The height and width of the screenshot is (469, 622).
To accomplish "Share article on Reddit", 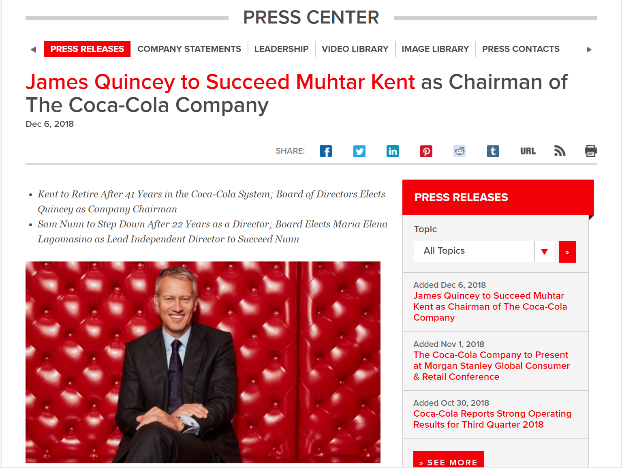I will tap(460, 151).
